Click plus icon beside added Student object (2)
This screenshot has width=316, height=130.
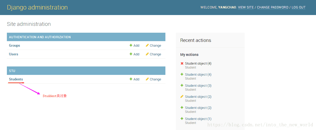point(182,108)
